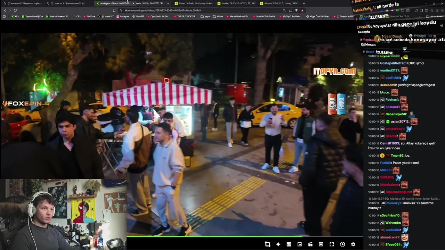Click username Fatit69 in chat
The image size is (445, 250).
point(386,163)
